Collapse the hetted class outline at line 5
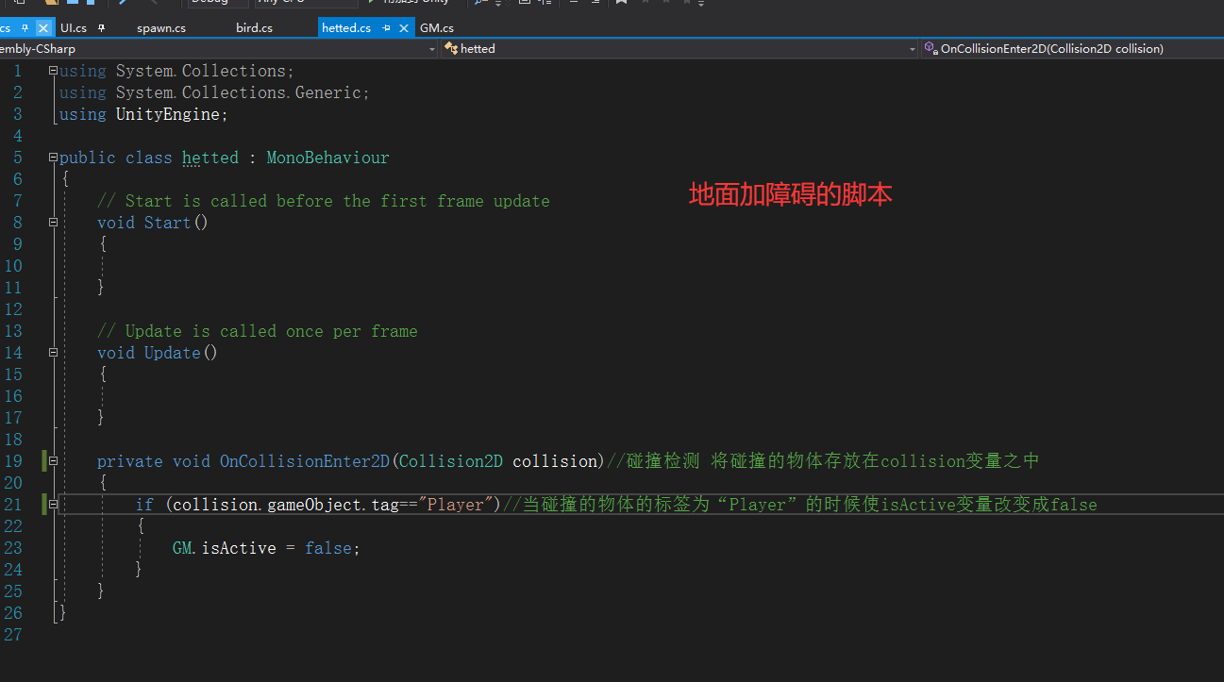This screenshot has width=1224, height=682. tap(53, 158)
